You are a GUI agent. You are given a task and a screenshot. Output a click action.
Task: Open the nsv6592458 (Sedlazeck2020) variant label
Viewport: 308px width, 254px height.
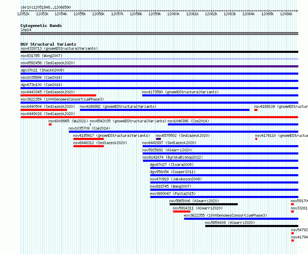(48, 63)
